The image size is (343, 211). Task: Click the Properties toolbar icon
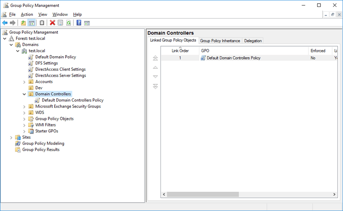pyautogui.click(x=60, y=23)
